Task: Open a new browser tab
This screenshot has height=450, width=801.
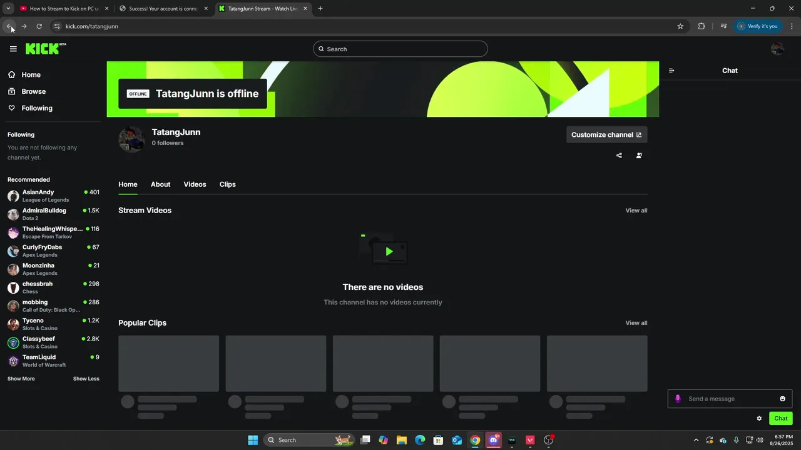Action: click(x=320, y=9)
